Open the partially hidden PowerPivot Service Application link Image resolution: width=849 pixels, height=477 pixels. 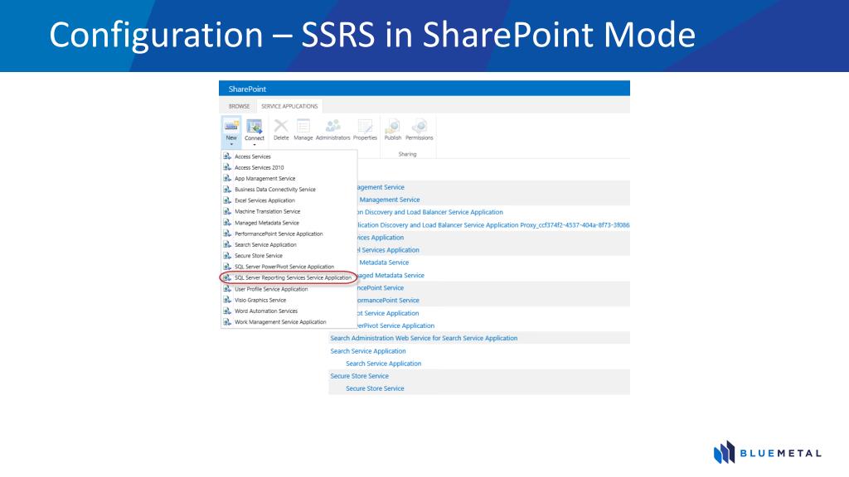[395, 325]
